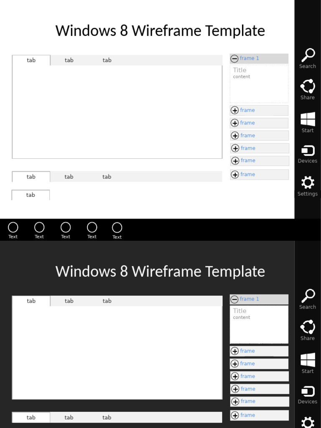Screen dimensions: 321x428
Task: Select the second tab in the dark template's bottom tab bar
Action: tap(69, 418)
